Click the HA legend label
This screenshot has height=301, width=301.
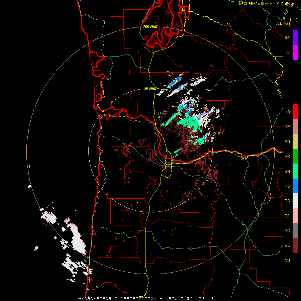coord(287,112)
